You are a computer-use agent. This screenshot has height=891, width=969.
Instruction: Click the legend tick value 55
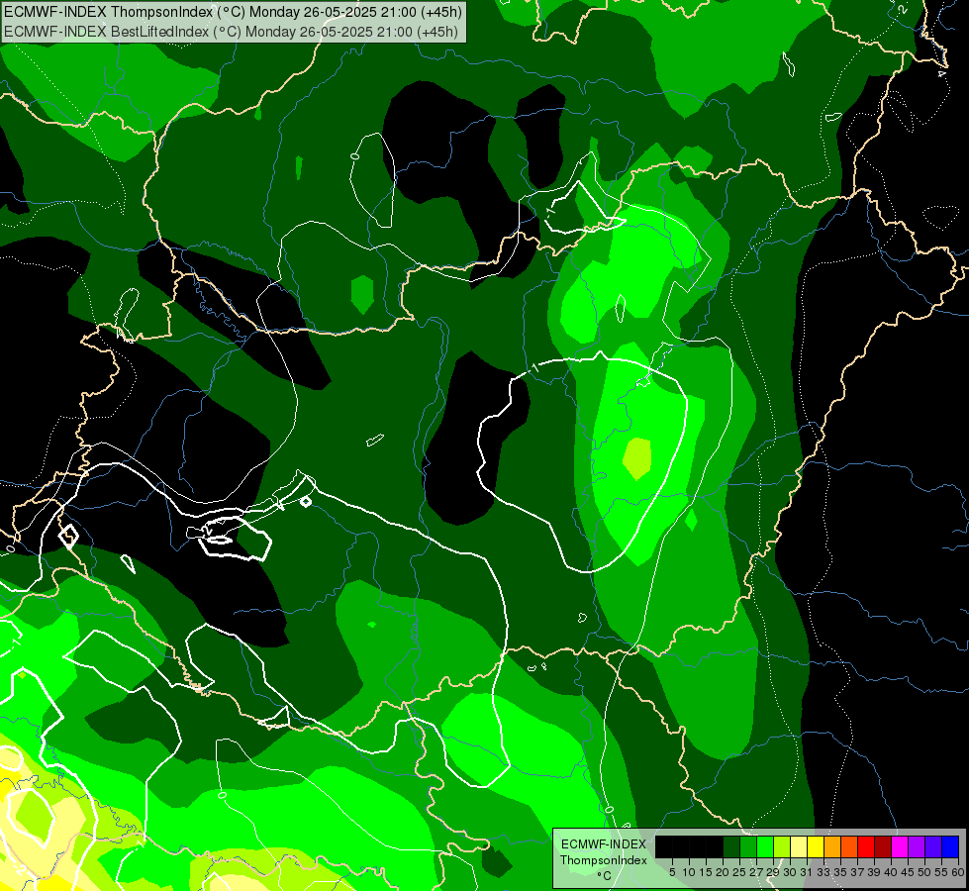point(941,872)
